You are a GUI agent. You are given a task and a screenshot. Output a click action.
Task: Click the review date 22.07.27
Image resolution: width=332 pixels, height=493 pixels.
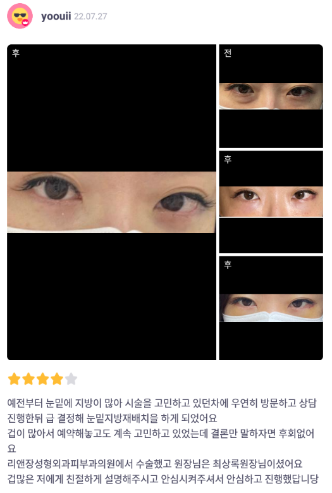(x=90, y=16)
